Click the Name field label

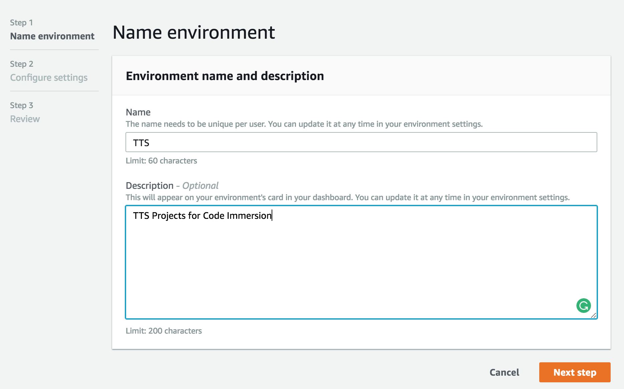coord(138,112)
